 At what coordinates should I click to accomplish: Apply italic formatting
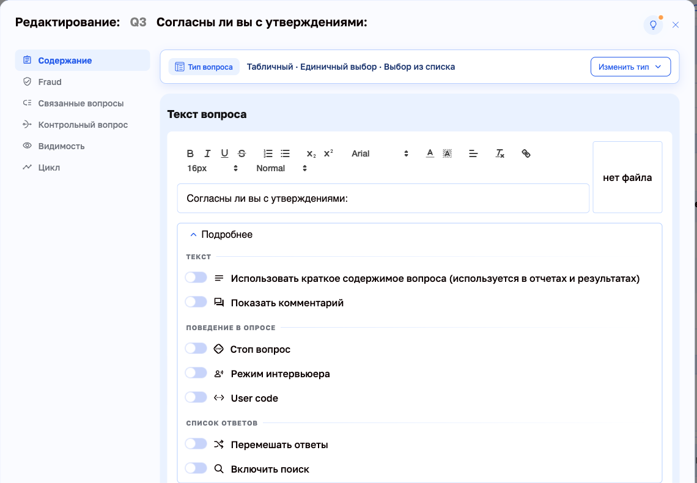(x=207, y=153)
